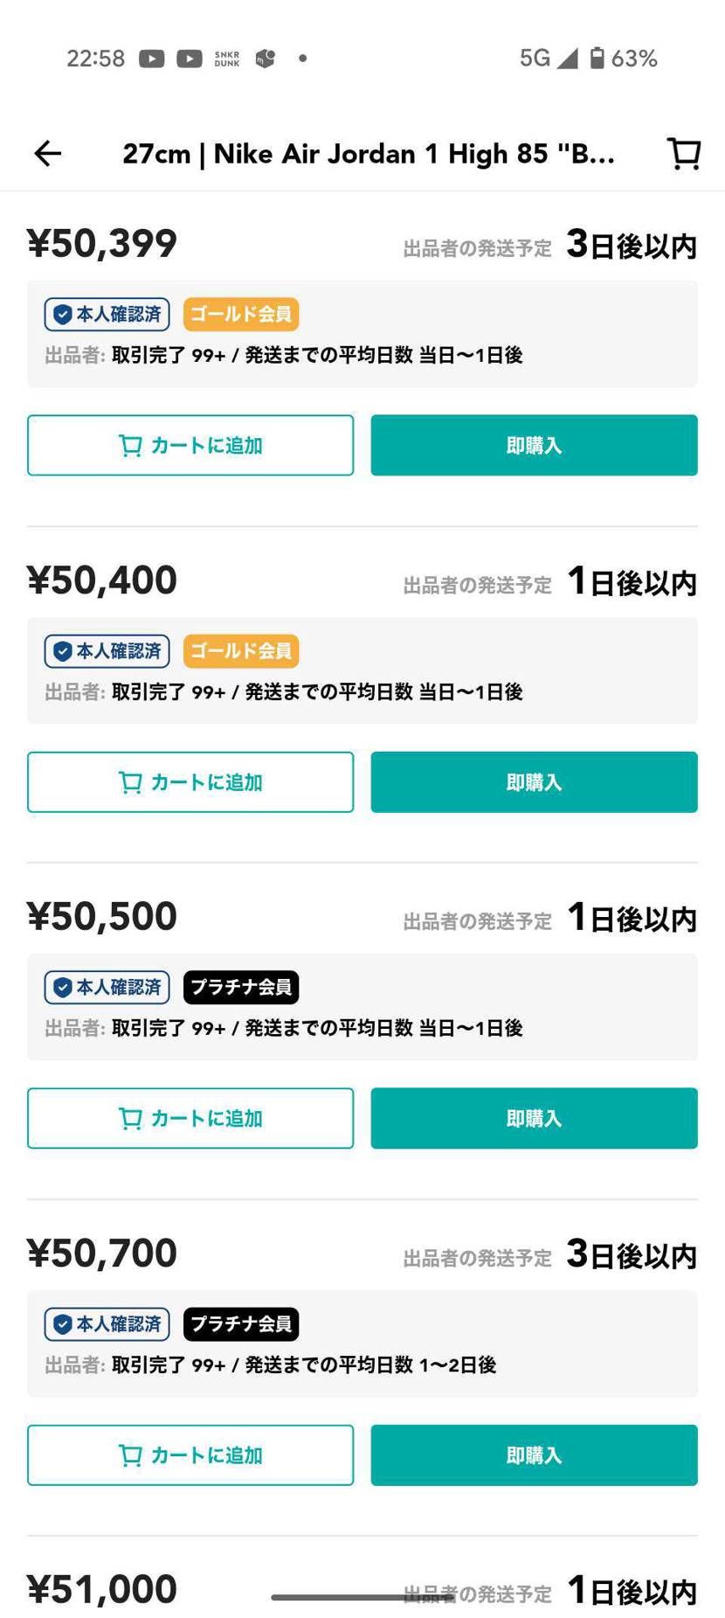Add the ¥50,400 listing to cart
725x1618 pixels.
190,782
